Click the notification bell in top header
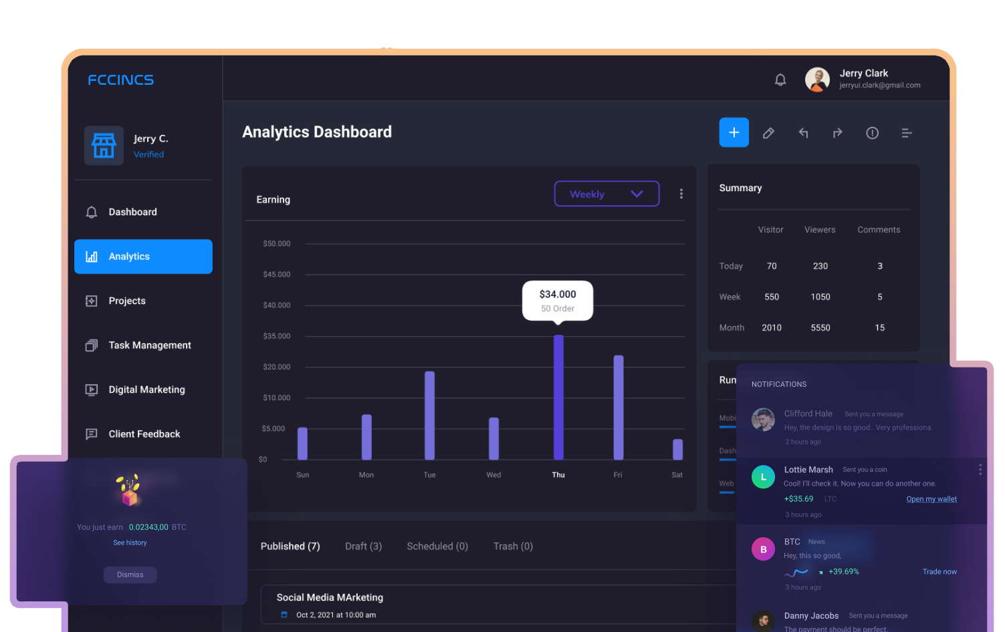The height and width of the screenshot is (632, 1005). [780, 80]
